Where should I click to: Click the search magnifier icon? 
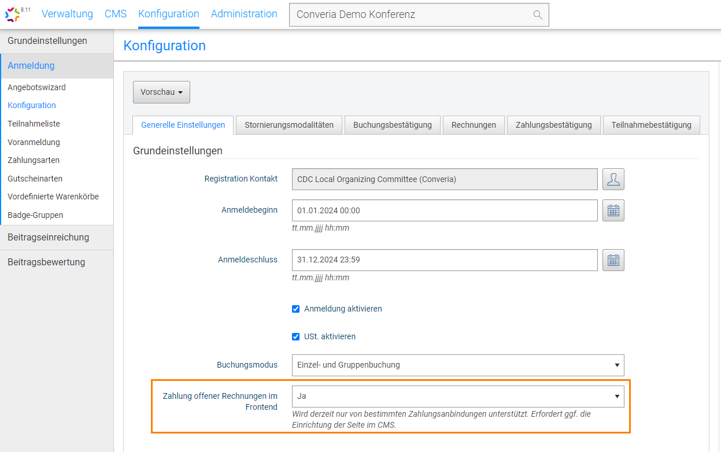click(x=537, y=15)
